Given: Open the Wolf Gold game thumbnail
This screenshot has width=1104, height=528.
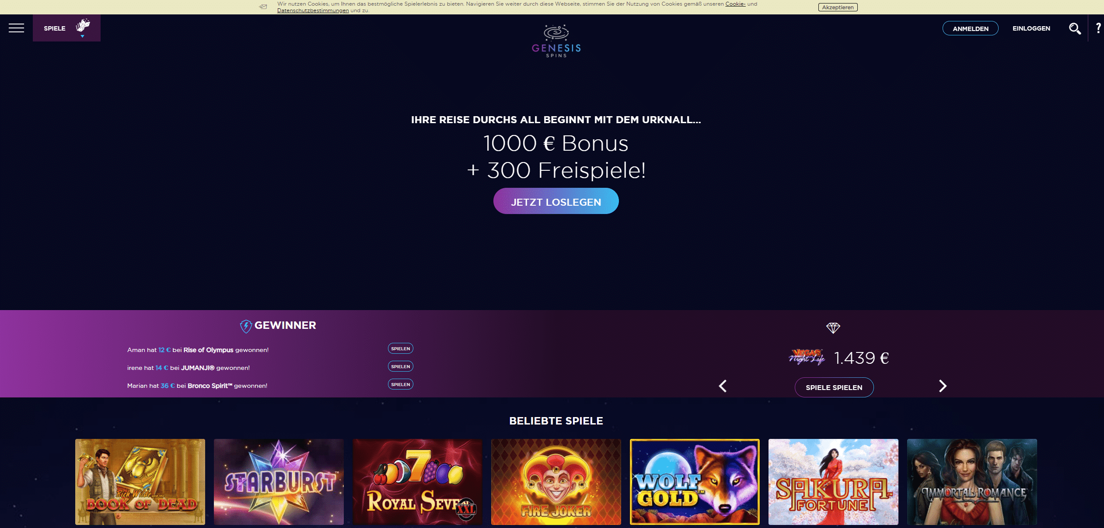Looking at the screenshot, I should (x=695, y=482).
